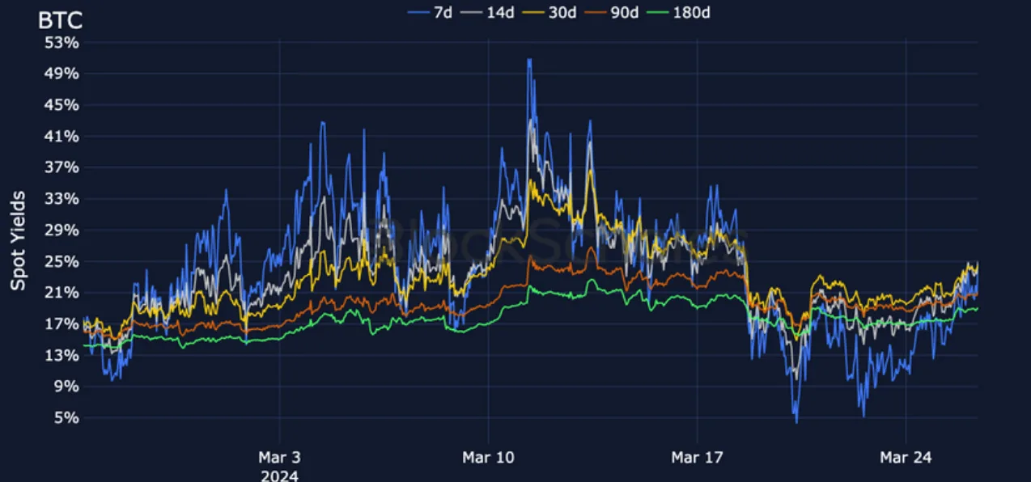Click the Mar 3 2024 date label
The width and height of the screenshot is (1031, 482).
279,467
